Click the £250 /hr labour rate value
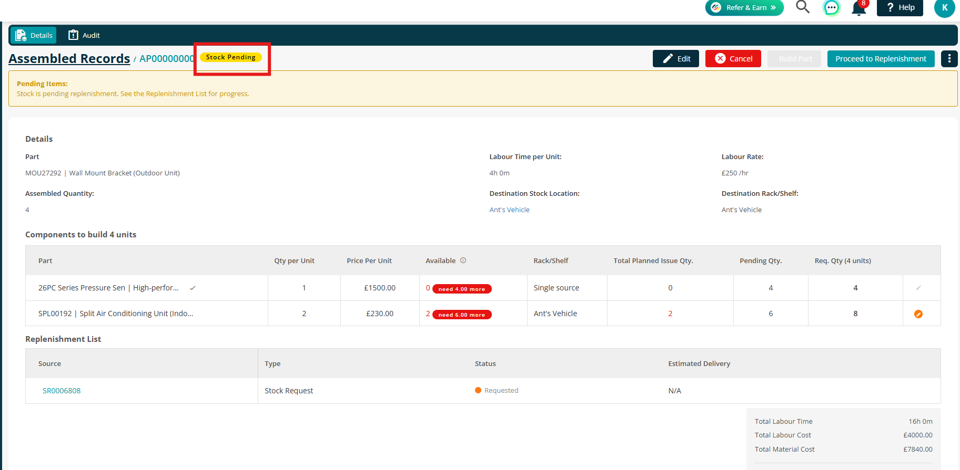Viewport: 960px width, 470px height. (735, 173)
